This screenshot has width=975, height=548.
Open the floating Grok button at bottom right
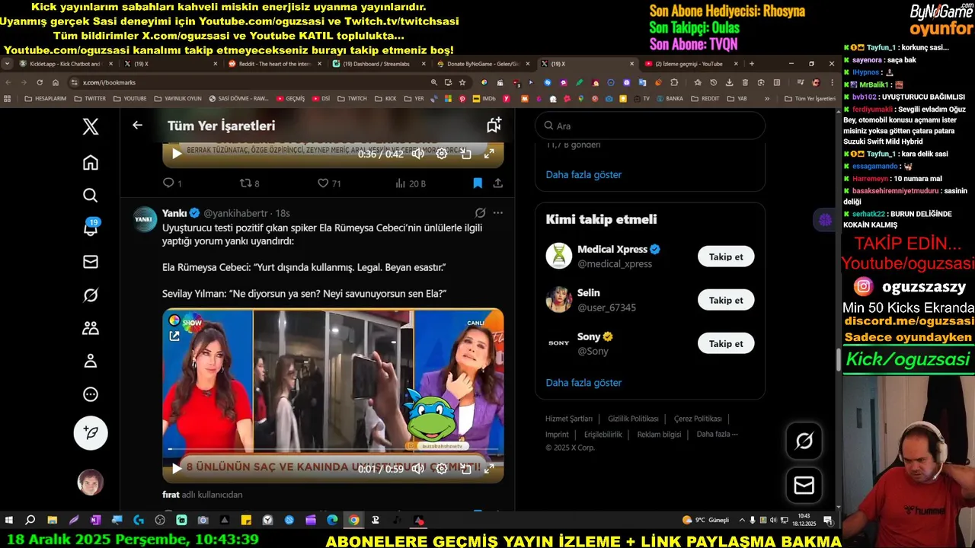coord(804,441)
